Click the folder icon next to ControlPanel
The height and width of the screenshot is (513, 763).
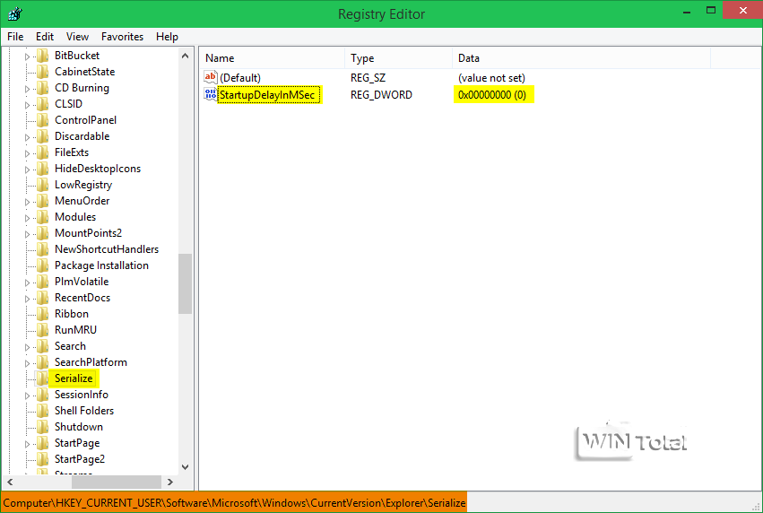click(x=43, y=120)
